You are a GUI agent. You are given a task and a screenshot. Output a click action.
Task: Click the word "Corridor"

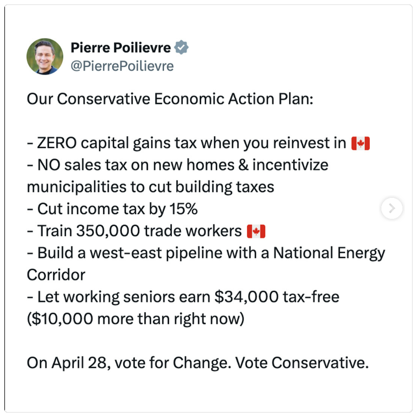tap(56, 275)
